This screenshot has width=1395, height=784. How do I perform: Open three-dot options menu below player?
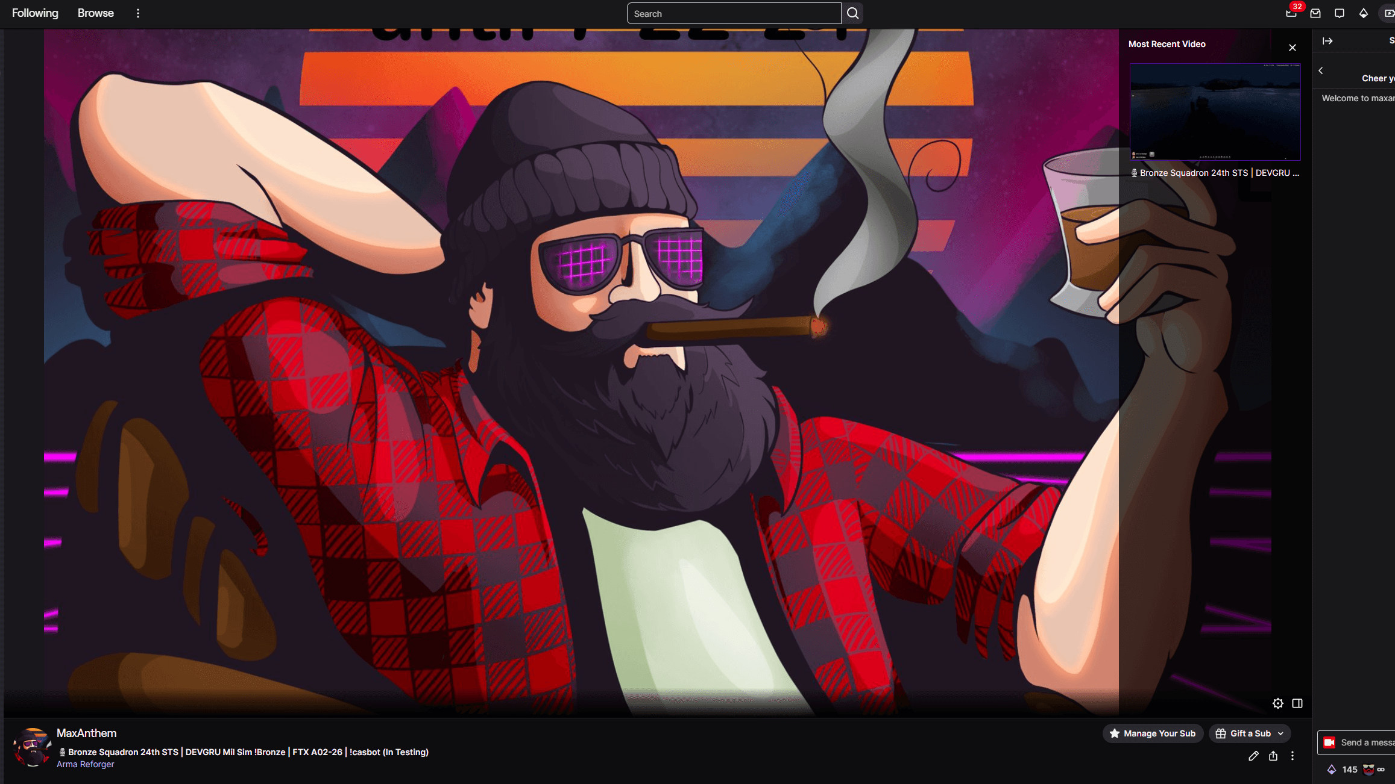point(1293,756)
